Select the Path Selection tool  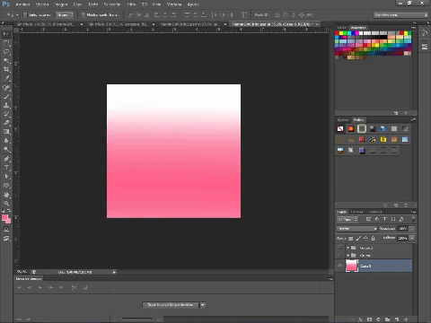pyautogui.click(x=6, y=177)
